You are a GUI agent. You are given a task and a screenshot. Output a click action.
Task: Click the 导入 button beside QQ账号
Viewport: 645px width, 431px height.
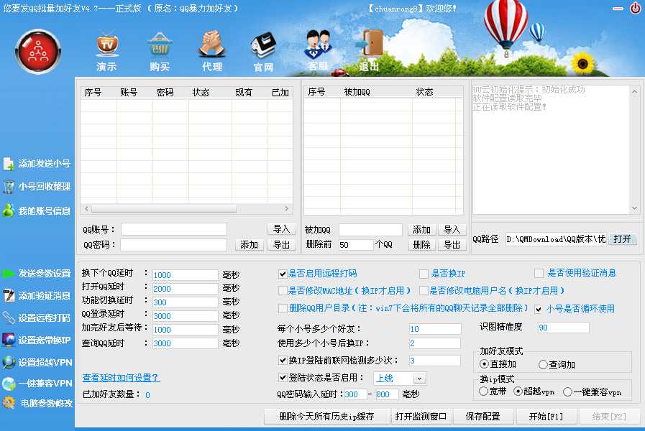point(282,228)
